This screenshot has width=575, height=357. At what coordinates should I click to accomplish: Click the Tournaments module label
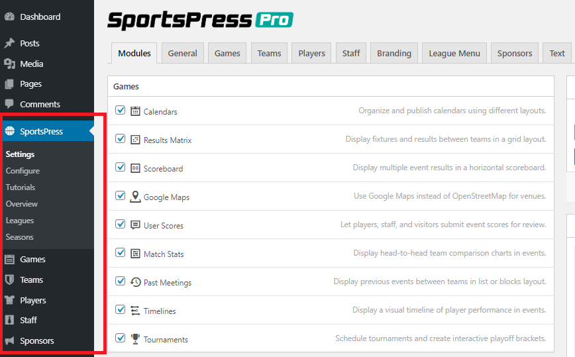pos(166,340)
